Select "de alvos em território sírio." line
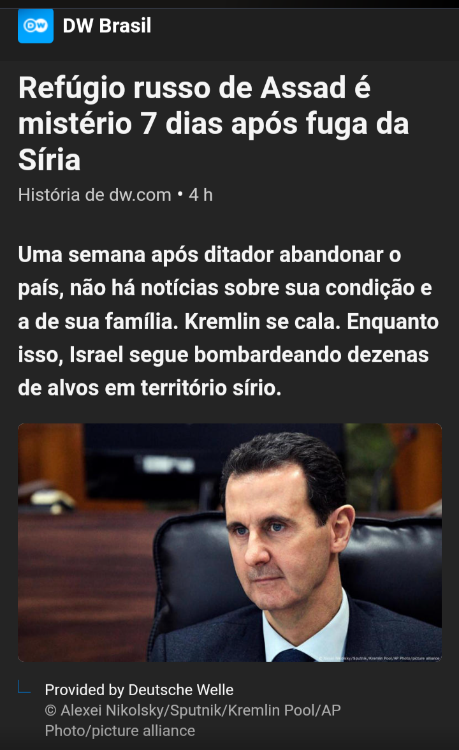This screenshot has width=459, height=750. click(x=150, y=388)
